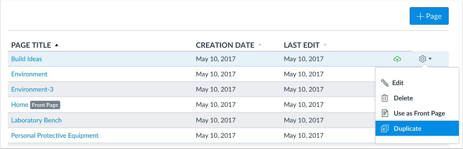
Task: Sort by Last Edit column arrow
Action: pyautogui.click(x=325, y=45)
